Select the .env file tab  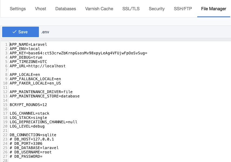(x=45, y=32)
